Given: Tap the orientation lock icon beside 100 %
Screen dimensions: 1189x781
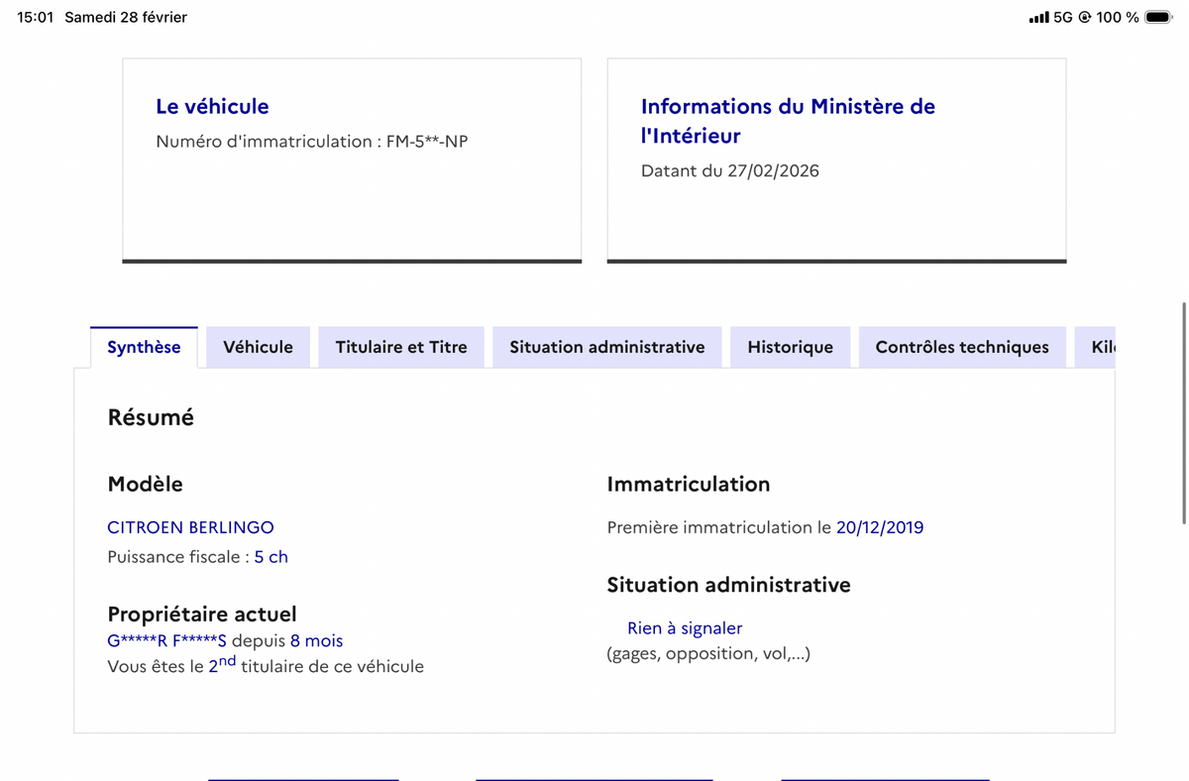Looking at the screenshot, I should tap(1085, 18).
